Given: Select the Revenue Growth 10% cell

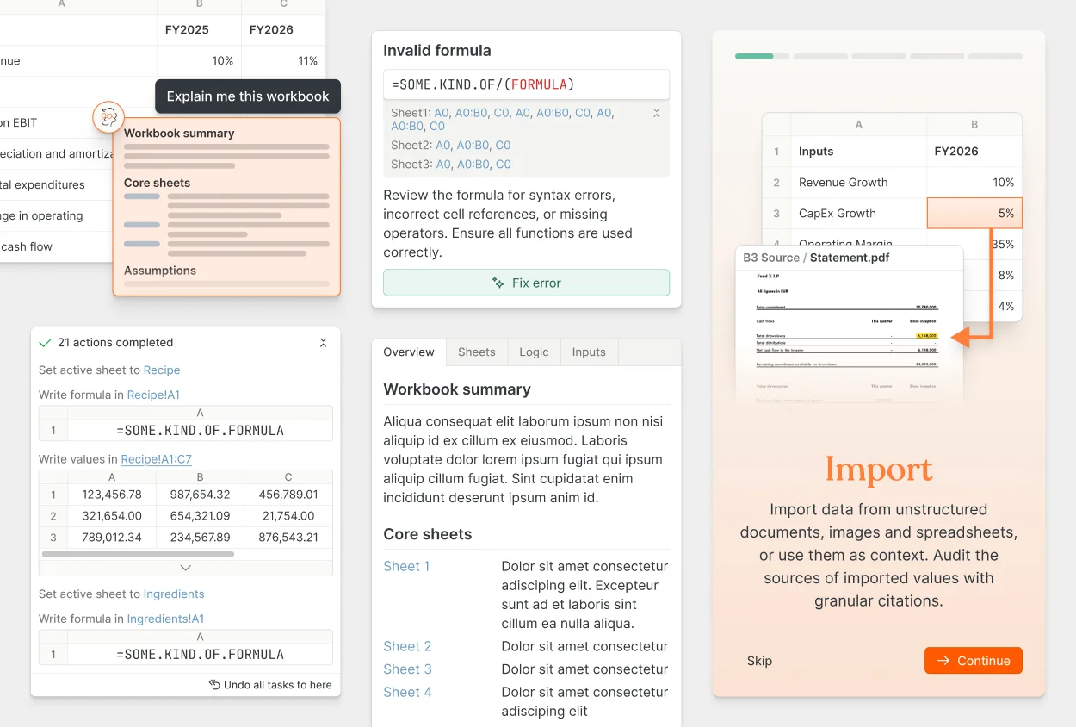Looking at the screenshot, I should click(x=974, y=183).
